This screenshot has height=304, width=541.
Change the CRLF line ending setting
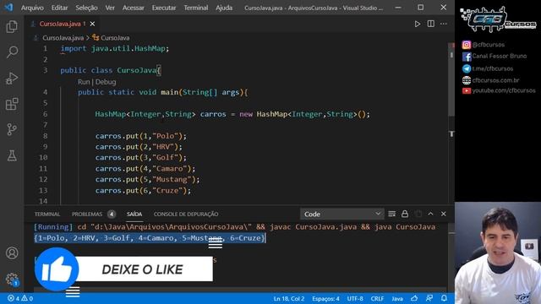point(377,298)
